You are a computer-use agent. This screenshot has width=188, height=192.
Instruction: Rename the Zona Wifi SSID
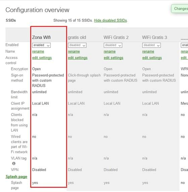click(x=38, y=52)
